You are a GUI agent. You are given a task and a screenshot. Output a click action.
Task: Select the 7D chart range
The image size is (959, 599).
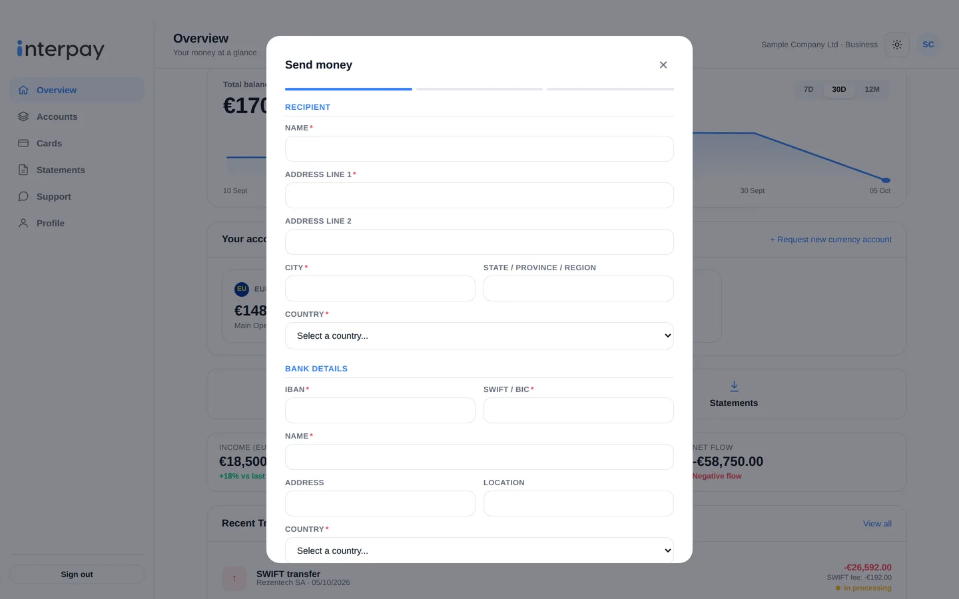(x=808, y=89)
